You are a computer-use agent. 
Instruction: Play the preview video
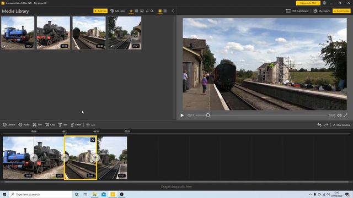coord(182,116)
